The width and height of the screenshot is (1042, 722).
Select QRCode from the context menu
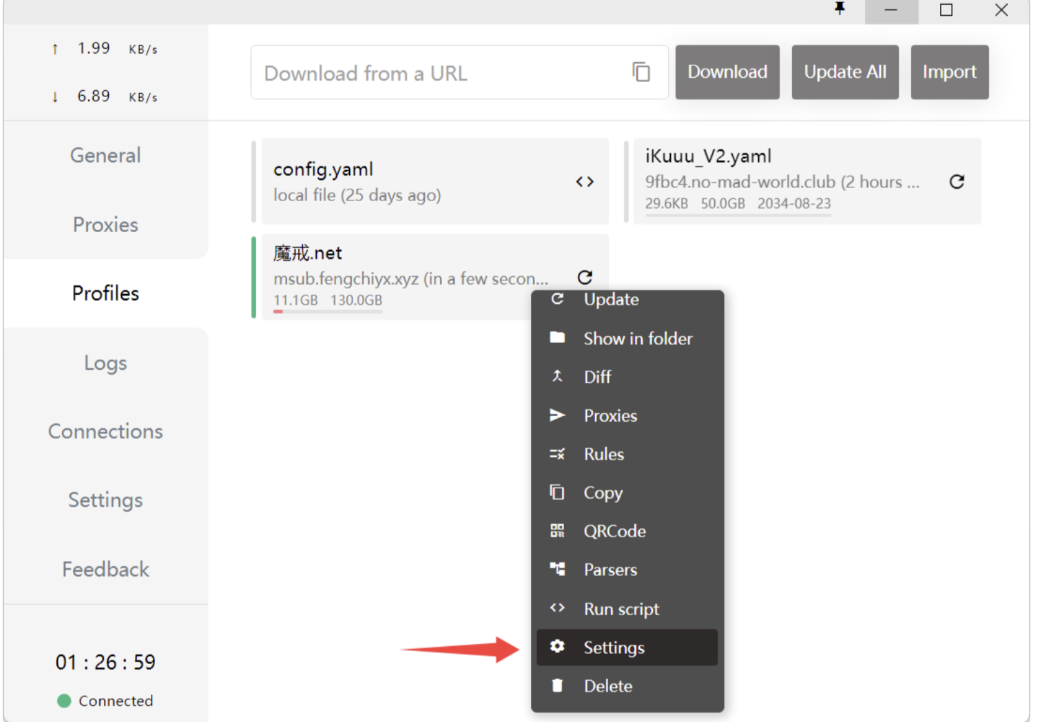coord(627,531)
